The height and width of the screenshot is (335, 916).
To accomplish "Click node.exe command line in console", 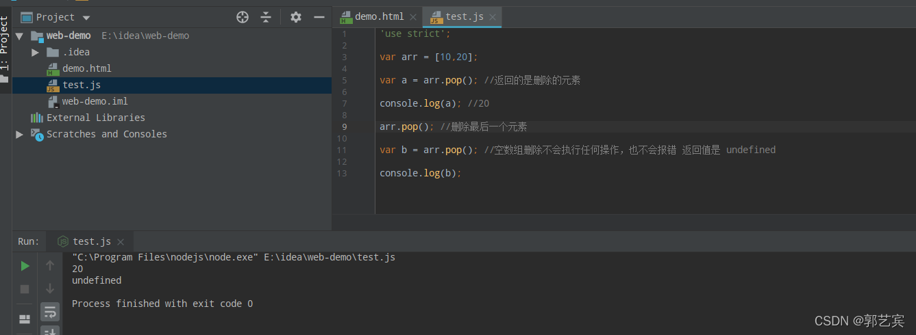I will [x=234, y=257].
